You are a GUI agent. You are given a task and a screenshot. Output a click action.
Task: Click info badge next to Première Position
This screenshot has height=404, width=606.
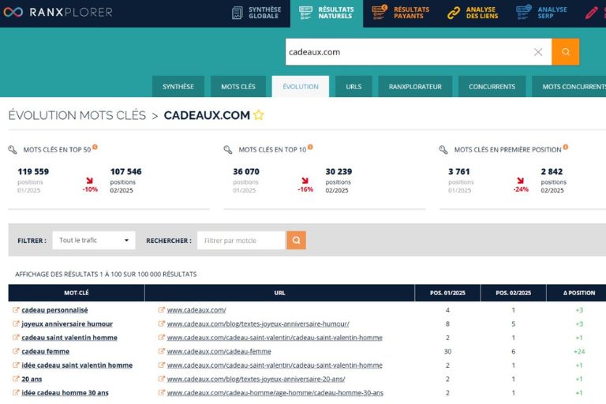tap(566, 147)
